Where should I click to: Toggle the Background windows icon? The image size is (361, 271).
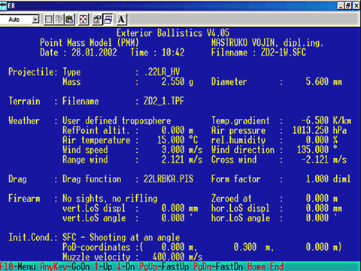click(x=108, y=20)
